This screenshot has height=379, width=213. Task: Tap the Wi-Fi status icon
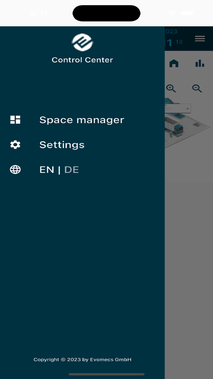click(172, 13)
